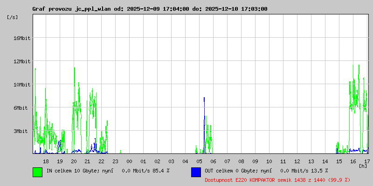Click the '10Mbit' y-axis label
This screenshot has height=186, width=373.
click(22, 85)
